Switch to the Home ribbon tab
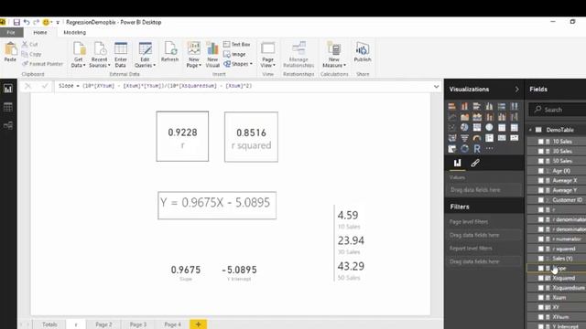The width and height of the screenshot is (586, 329). [40, 33]
